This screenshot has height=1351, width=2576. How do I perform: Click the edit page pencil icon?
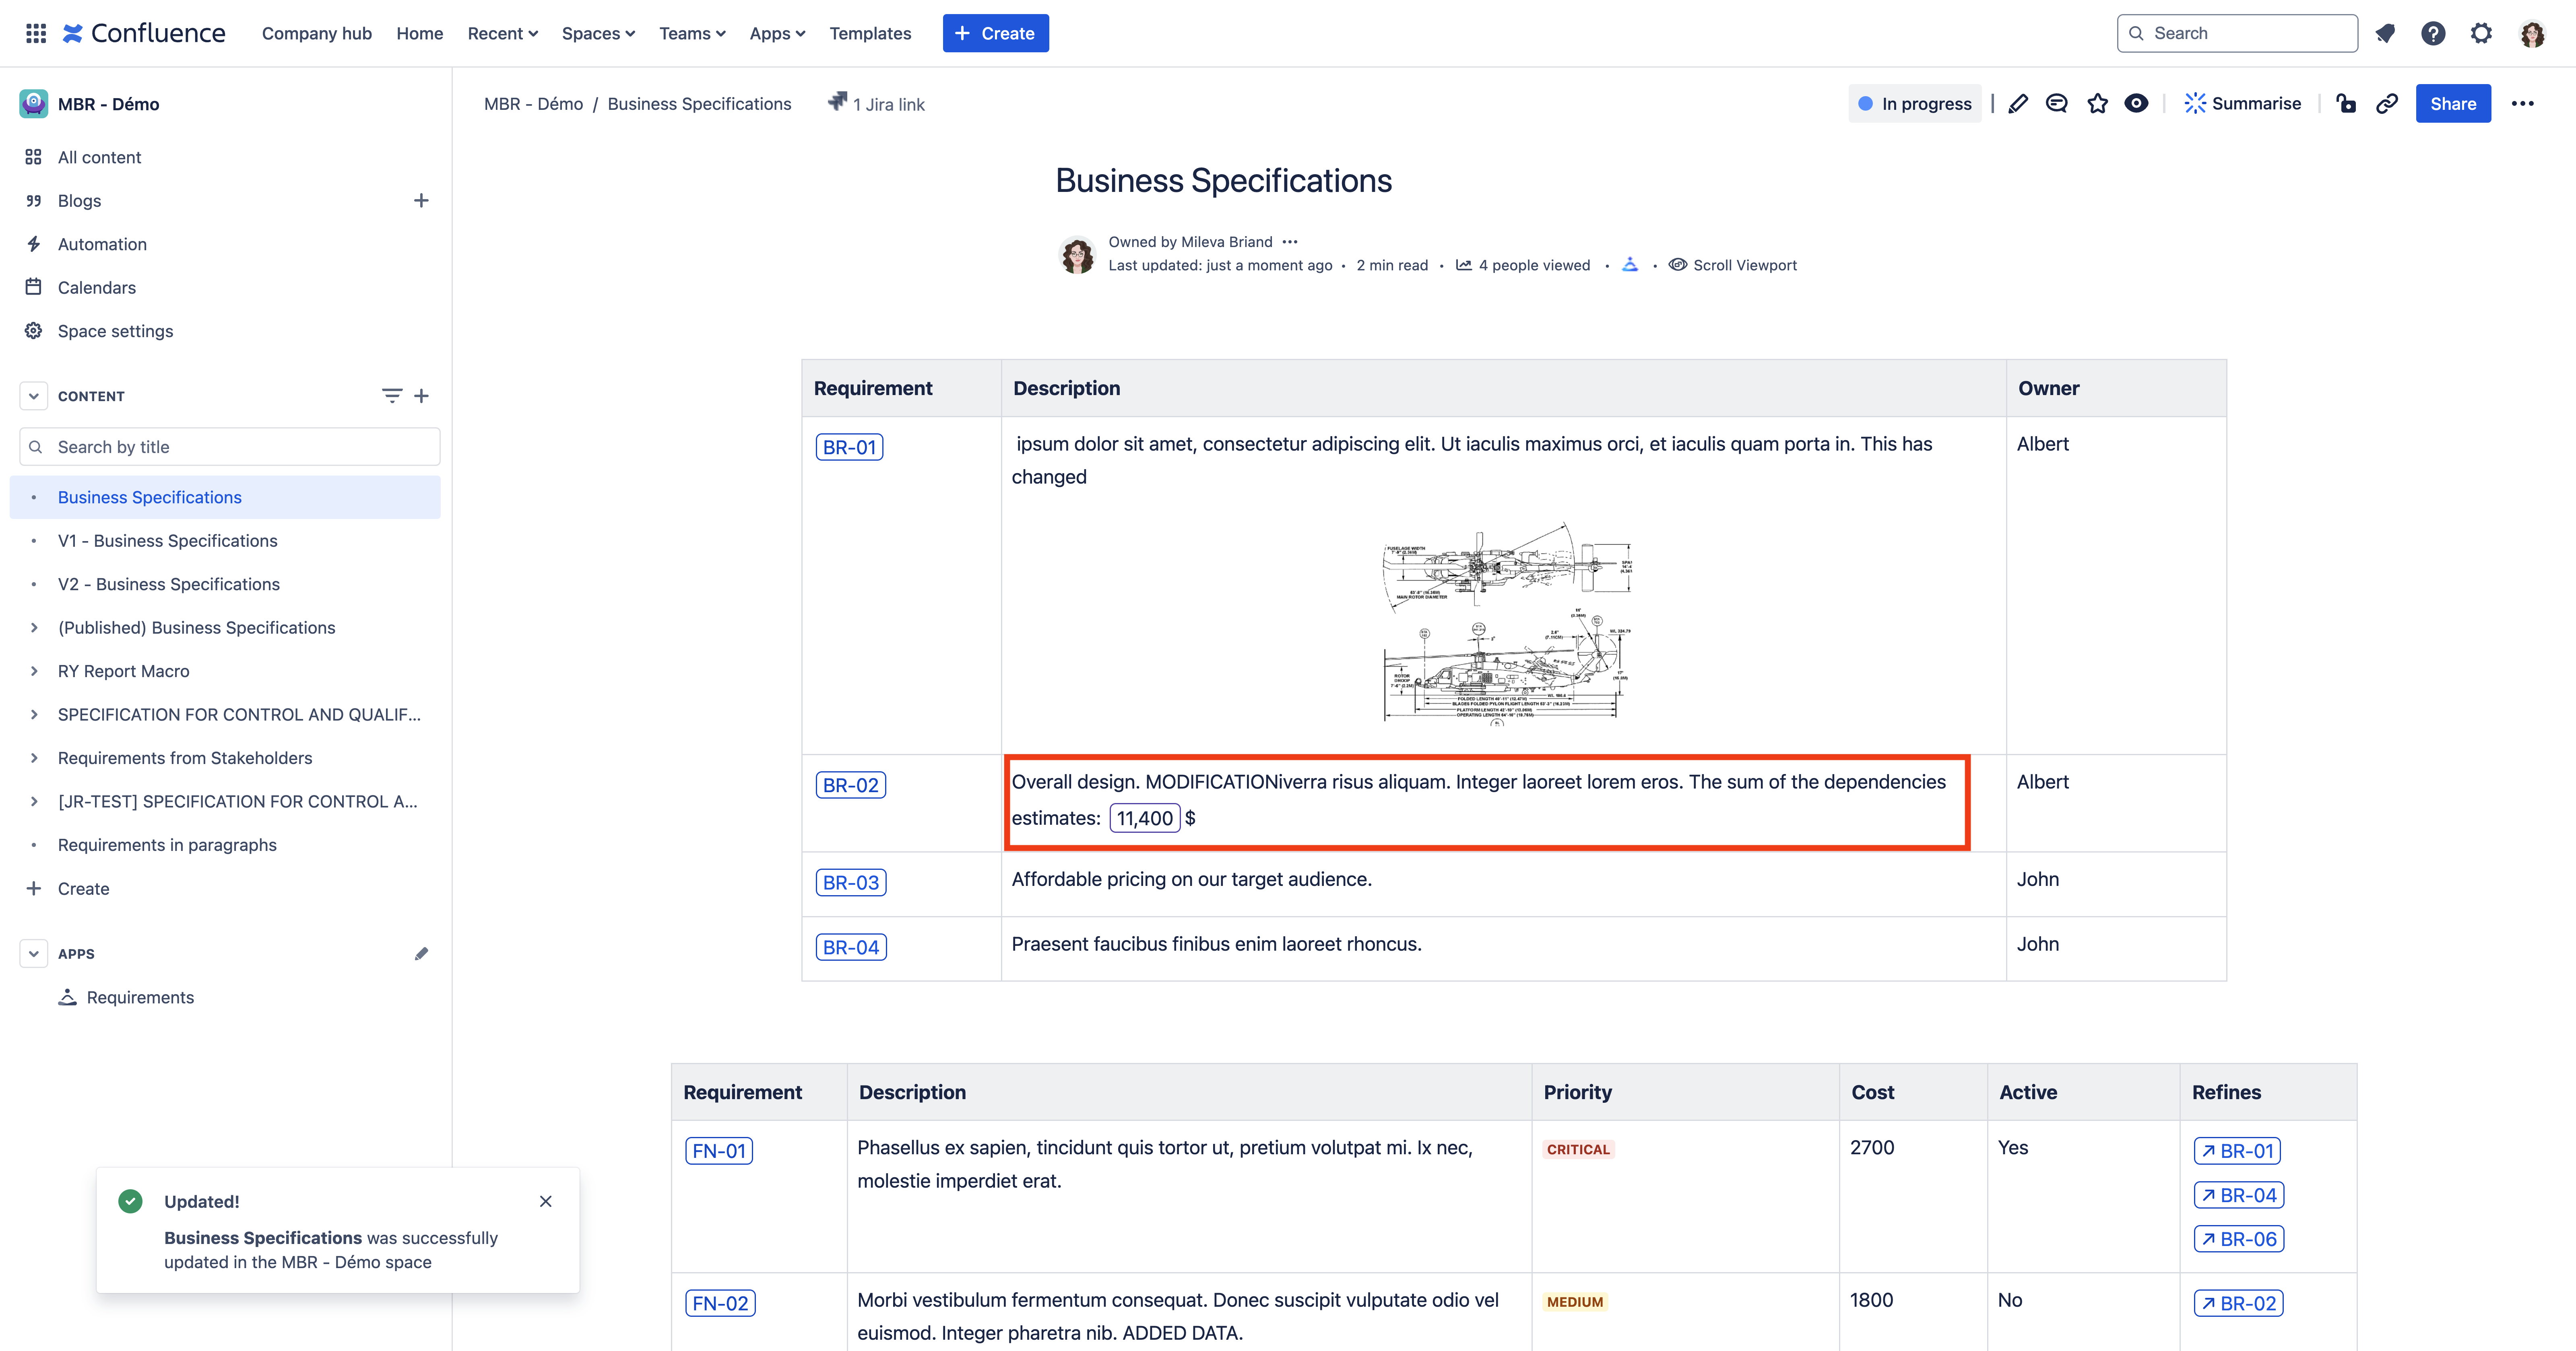2018,104
